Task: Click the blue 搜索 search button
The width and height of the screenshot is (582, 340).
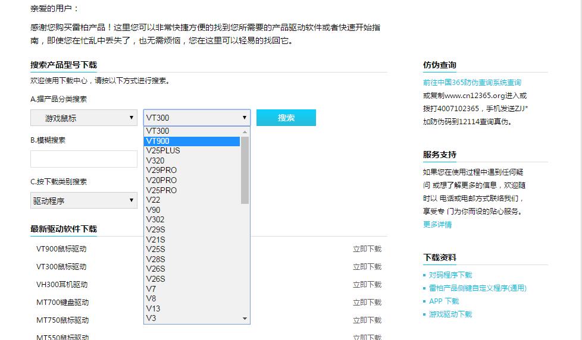Action: (286, 118)
